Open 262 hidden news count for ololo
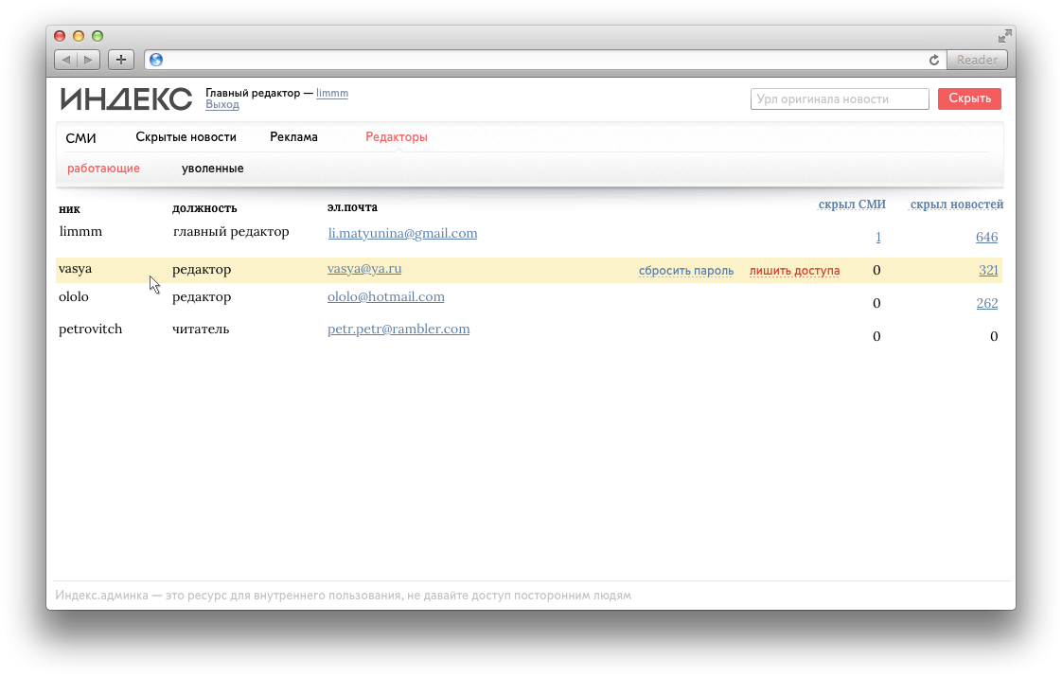1062x677 pixels. pyautogui.click(x=986, y=304)
